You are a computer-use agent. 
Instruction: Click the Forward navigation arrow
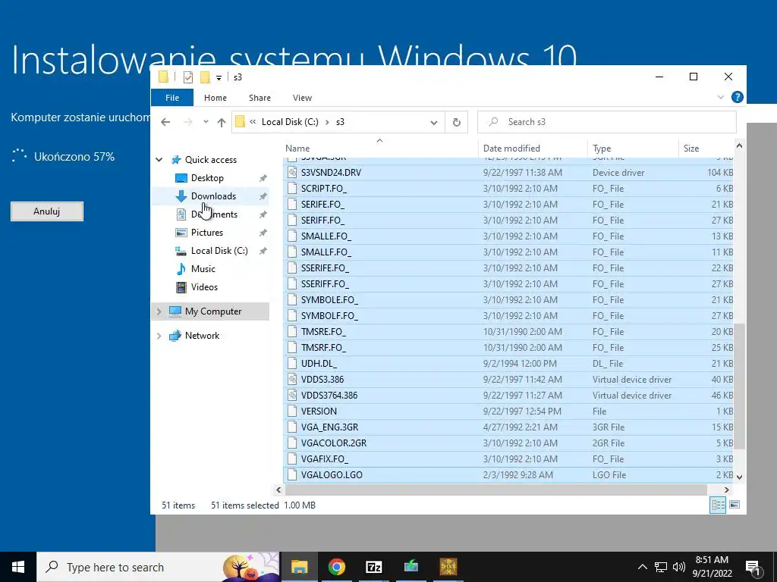tap(188, 122)
